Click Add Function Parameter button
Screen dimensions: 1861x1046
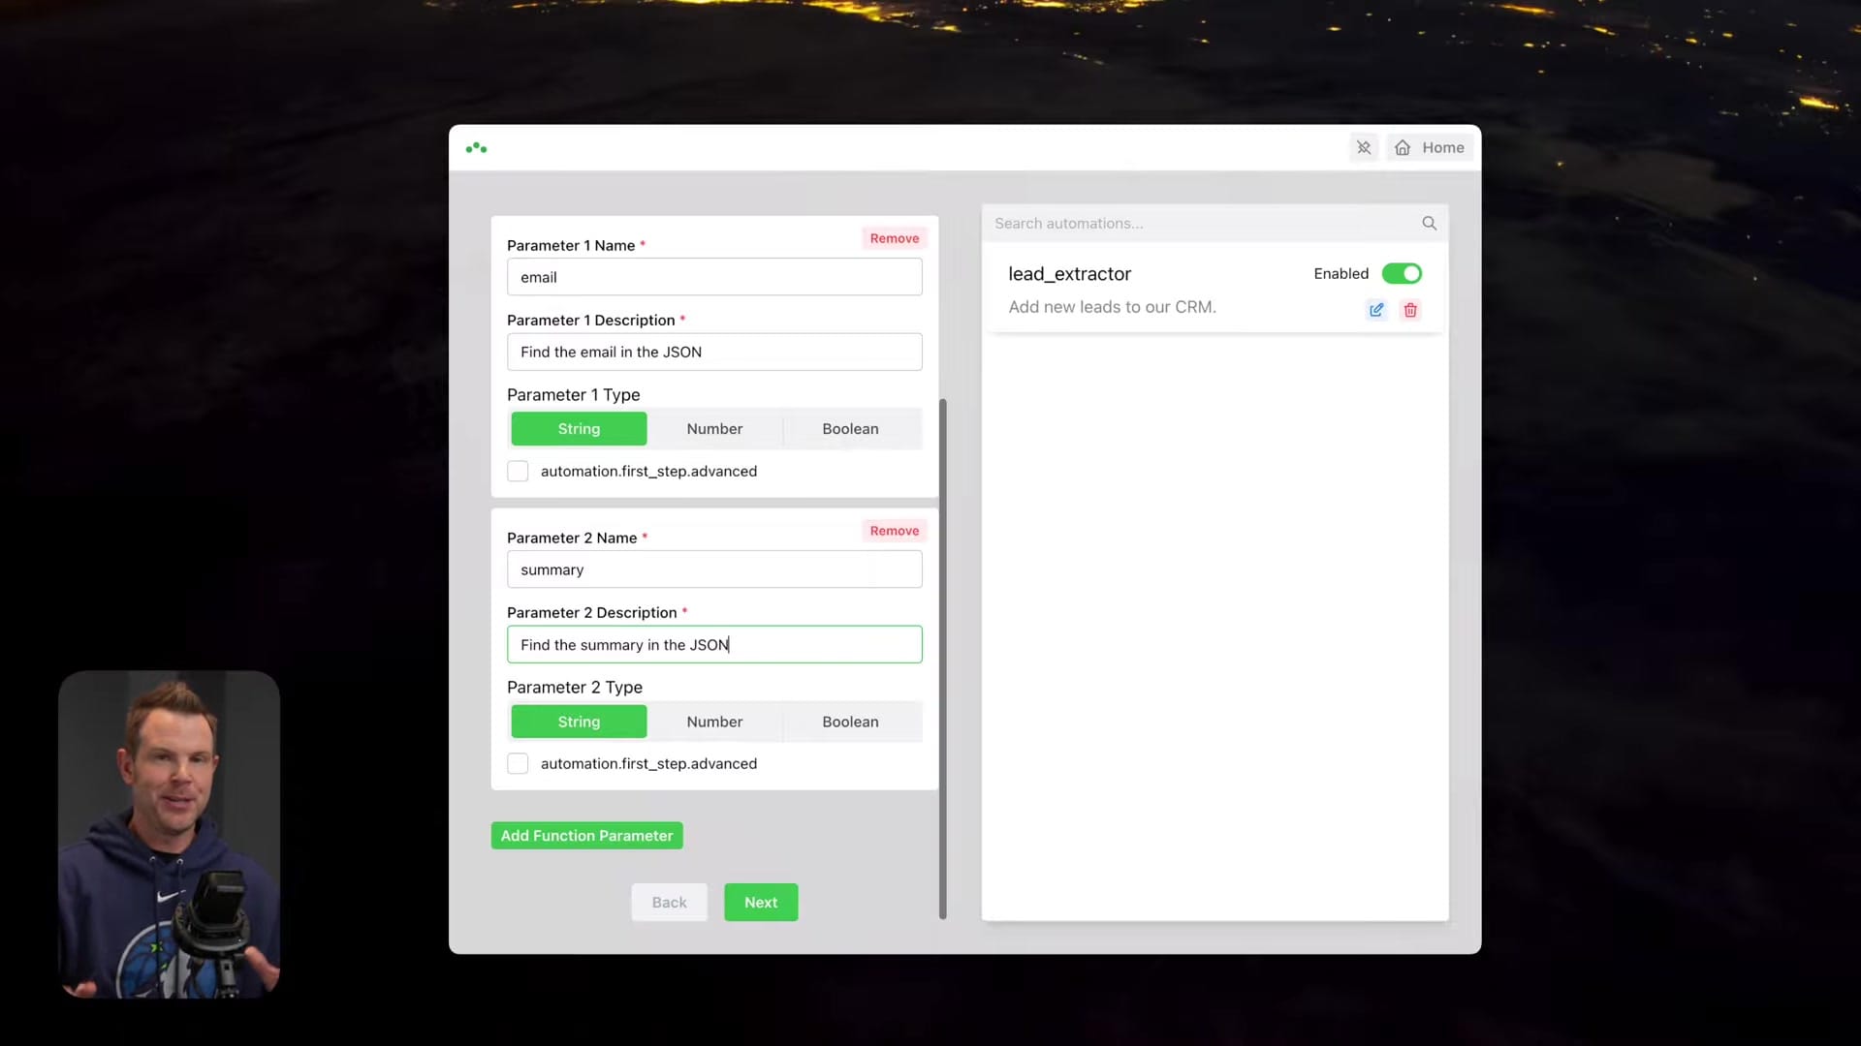(586, 835)
